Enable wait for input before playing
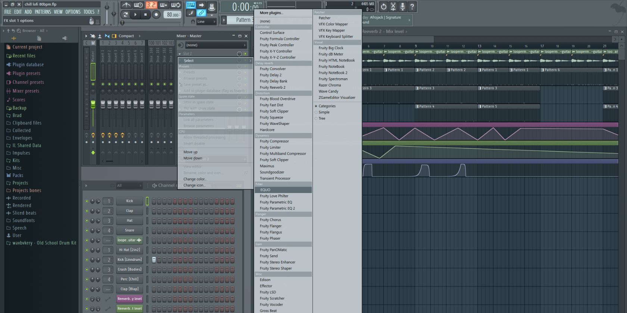 138,5
